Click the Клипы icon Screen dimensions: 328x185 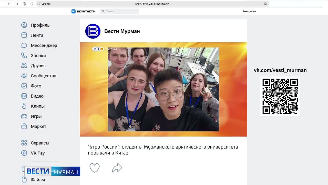pos(24,106)
